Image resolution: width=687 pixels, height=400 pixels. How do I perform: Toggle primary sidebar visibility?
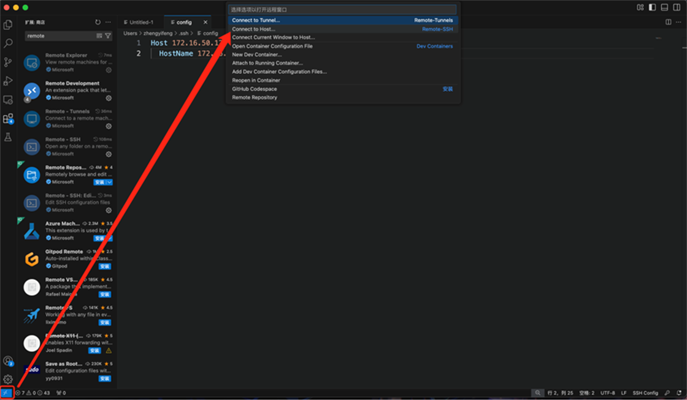coord(653,7)
